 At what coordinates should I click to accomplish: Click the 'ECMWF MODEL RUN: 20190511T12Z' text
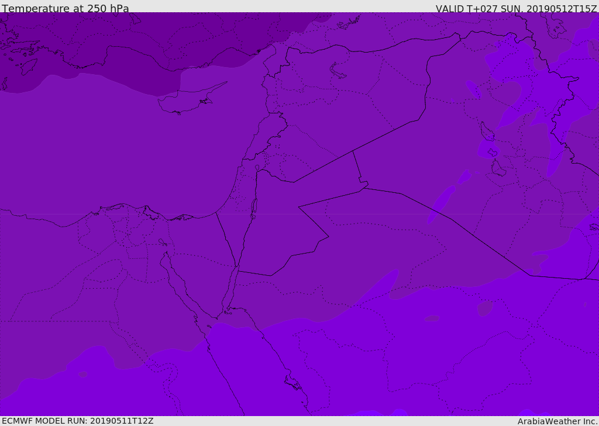78,421
